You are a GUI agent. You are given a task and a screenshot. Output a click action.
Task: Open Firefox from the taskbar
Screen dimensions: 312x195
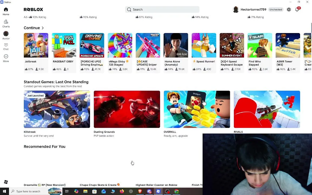pos(122,191)
